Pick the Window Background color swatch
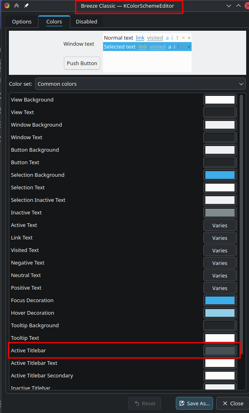249x413 pixels. [220, 125]
